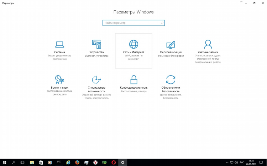Open the volume control tray icon
The image size is (267, 166).
point(236,162)
